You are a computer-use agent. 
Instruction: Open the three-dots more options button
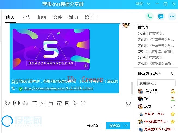click(x=172, y=16)
